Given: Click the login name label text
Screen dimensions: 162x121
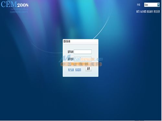Looking at the screenshot, I should coord(71,52).
